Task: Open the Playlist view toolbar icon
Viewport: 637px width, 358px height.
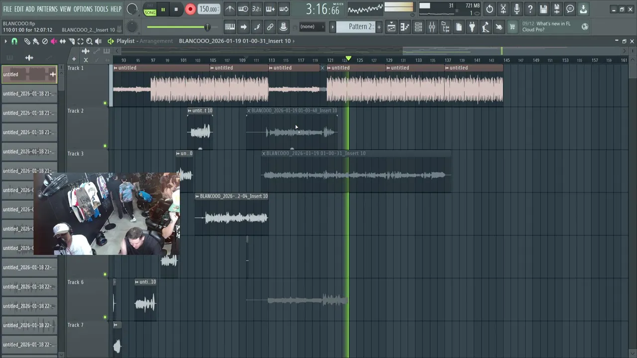Action: (x=391, y=27)
